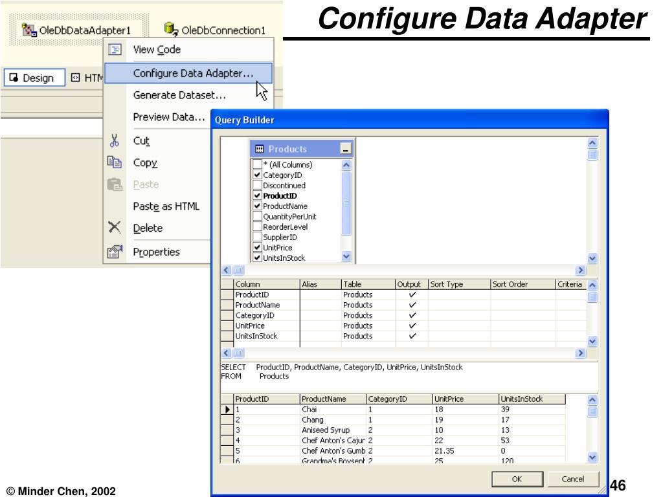Uncheck the ProductName column checkbox

pos(257,206)
